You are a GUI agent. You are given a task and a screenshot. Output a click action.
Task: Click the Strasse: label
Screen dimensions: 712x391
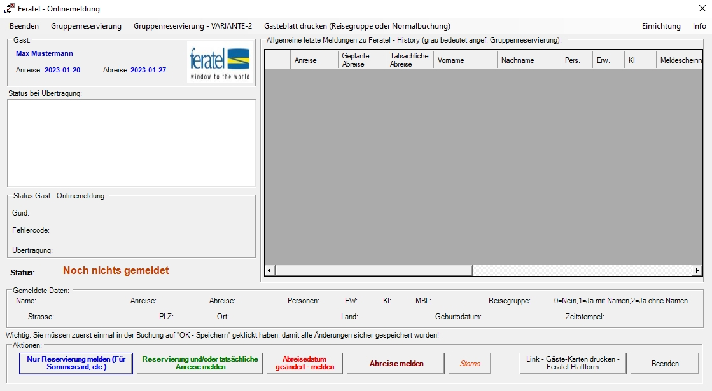tap(41, 317)
